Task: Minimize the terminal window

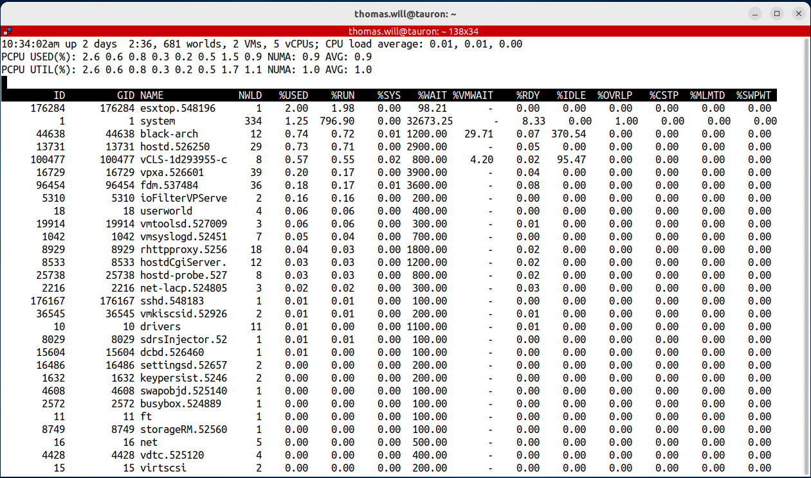Action: pyautogui.click(x=753, y=13)
